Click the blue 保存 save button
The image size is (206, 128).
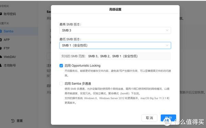tap(168, 118)
